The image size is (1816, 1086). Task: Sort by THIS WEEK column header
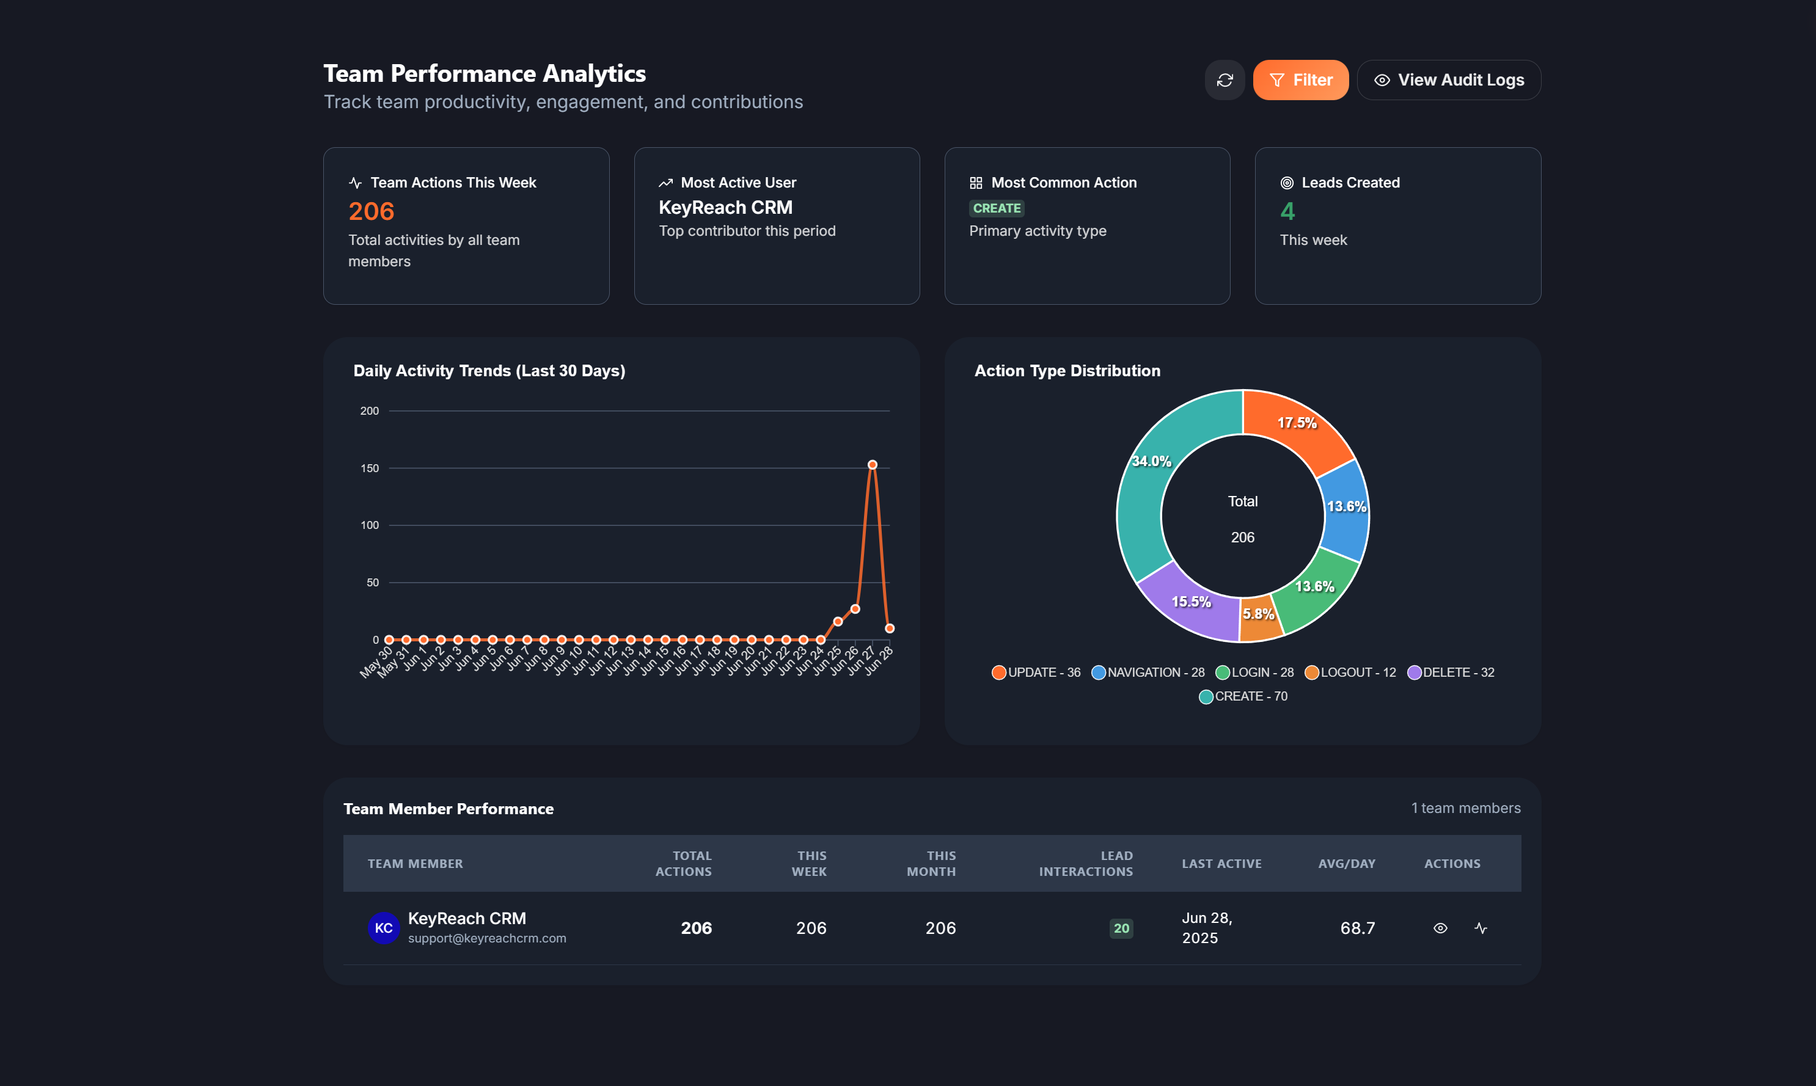point(809,864)
